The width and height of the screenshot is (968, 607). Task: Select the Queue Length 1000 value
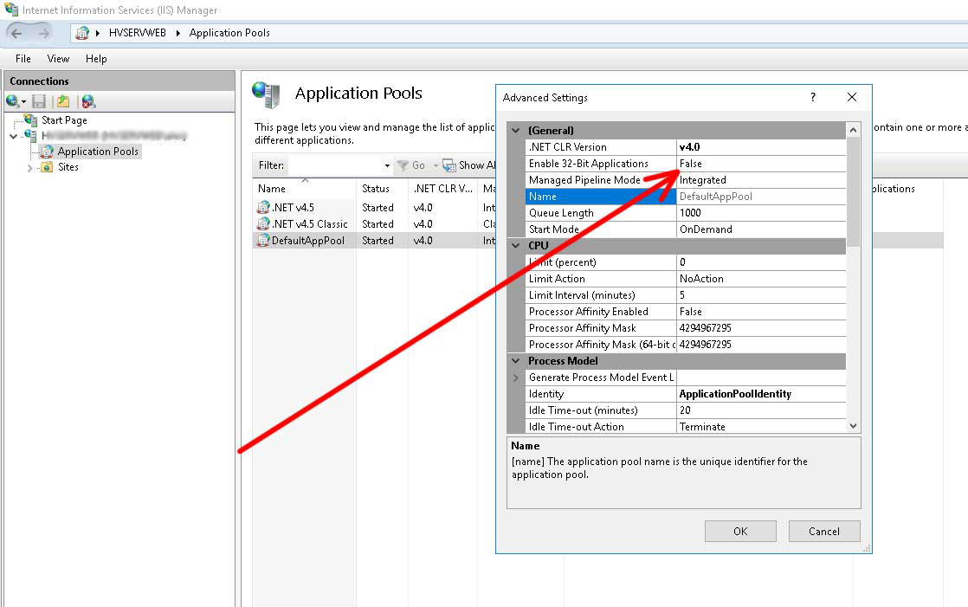click(x=761, y=213)
